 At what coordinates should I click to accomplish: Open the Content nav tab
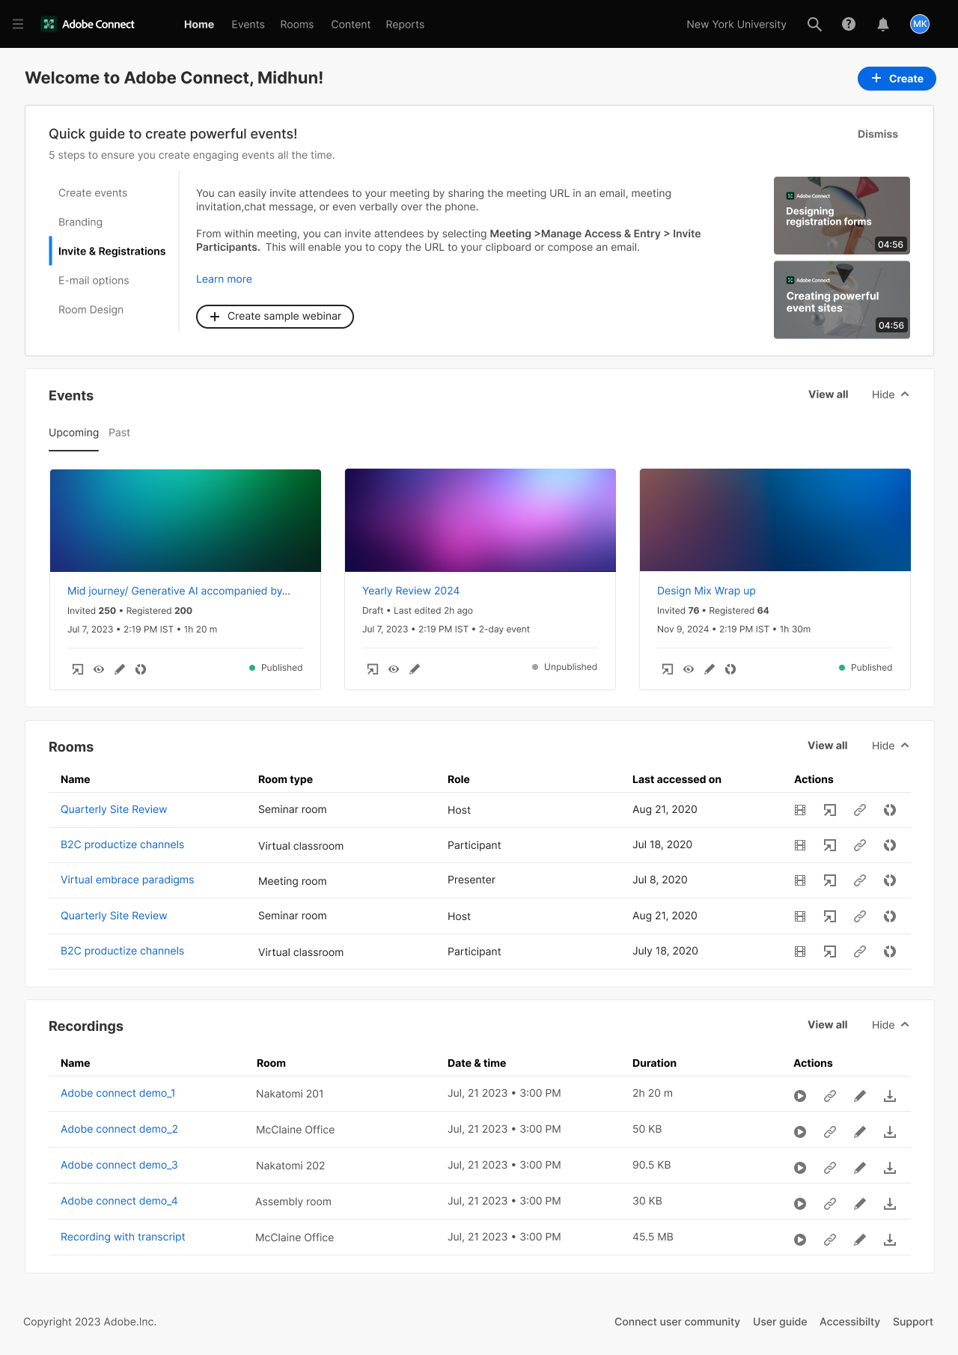[351, 24]
